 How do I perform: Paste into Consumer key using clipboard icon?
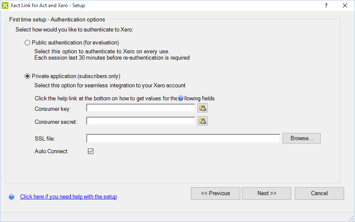coord(203,108)
